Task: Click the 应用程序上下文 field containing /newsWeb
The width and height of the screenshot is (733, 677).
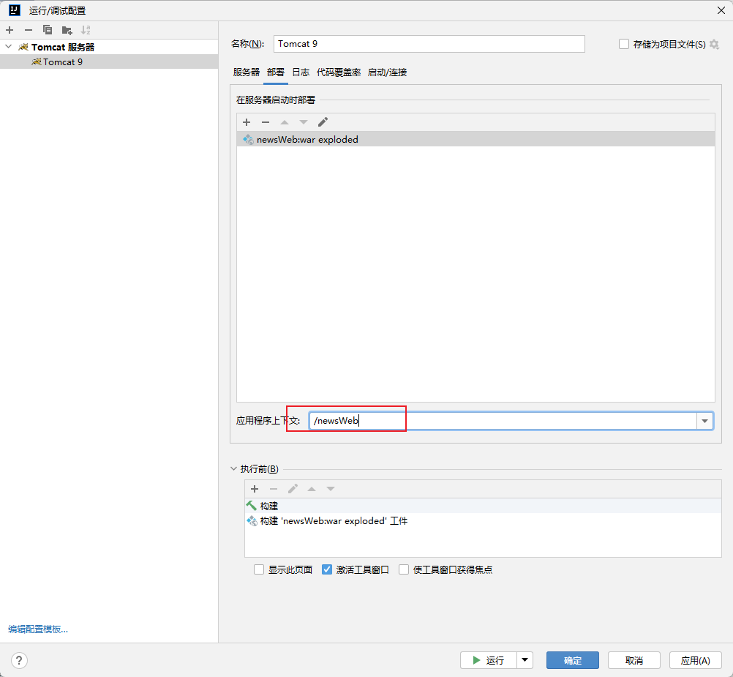Action: tap(503, 421)
